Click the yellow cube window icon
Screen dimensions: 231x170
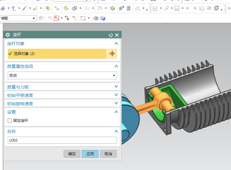pos(216,8)
